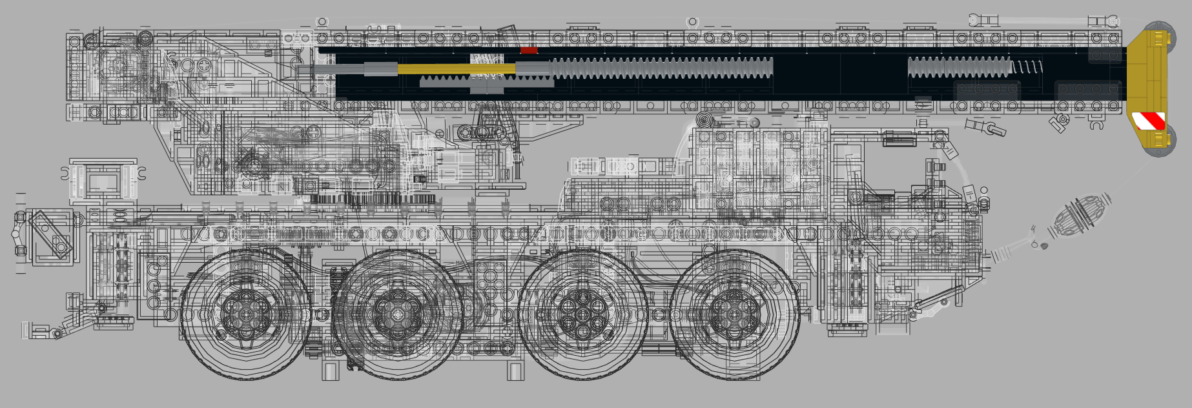Select the third wheel hub from left

click(x=582, y=314)
